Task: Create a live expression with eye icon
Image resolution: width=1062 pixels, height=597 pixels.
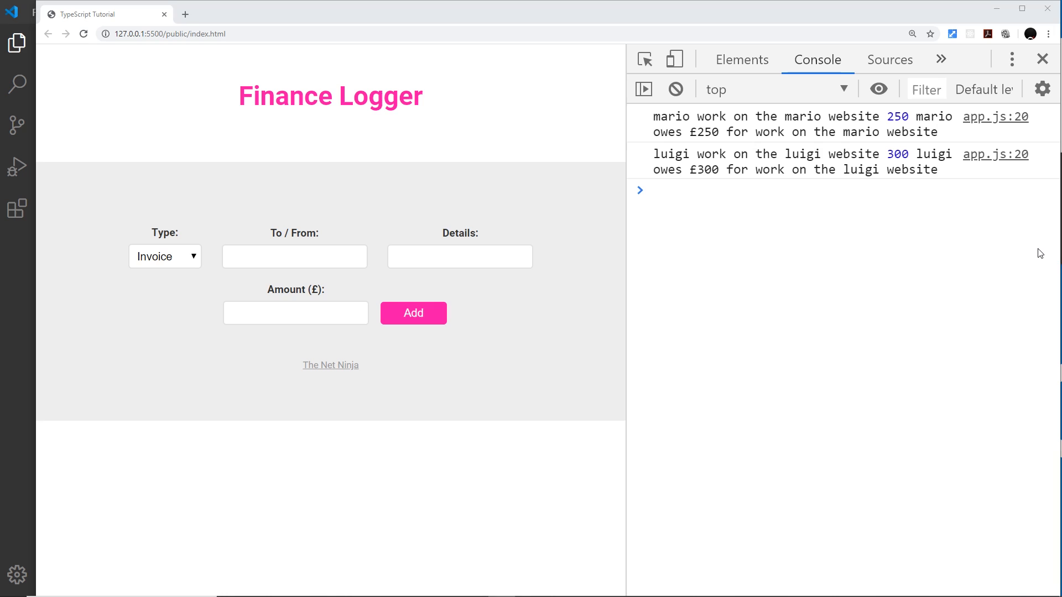Action: pos(879,89)
